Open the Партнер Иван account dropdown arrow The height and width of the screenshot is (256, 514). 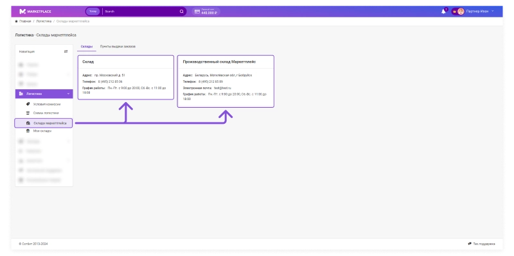493,12
